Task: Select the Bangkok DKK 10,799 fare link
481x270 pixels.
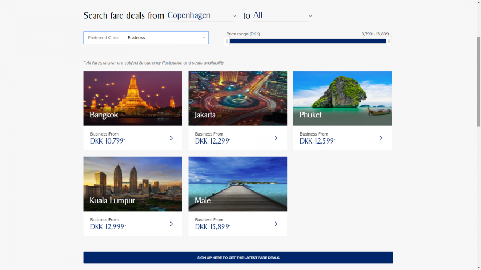Action: click(107, 141)
